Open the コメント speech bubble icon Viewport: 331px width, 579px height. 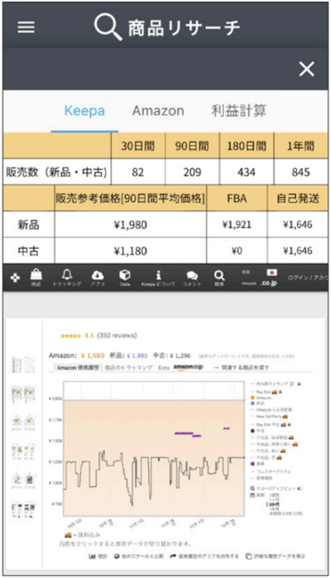(x=192, y=278)
